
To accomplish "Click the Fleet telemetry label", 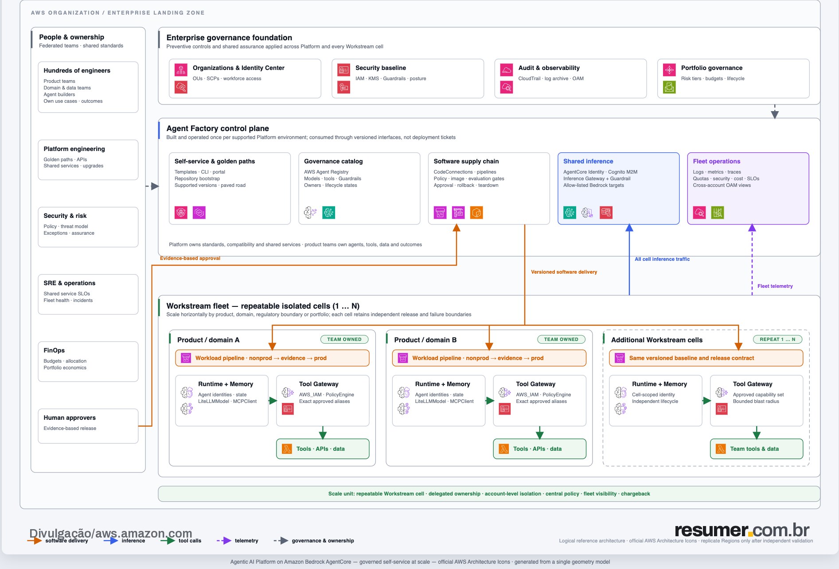I will point(775,286).
